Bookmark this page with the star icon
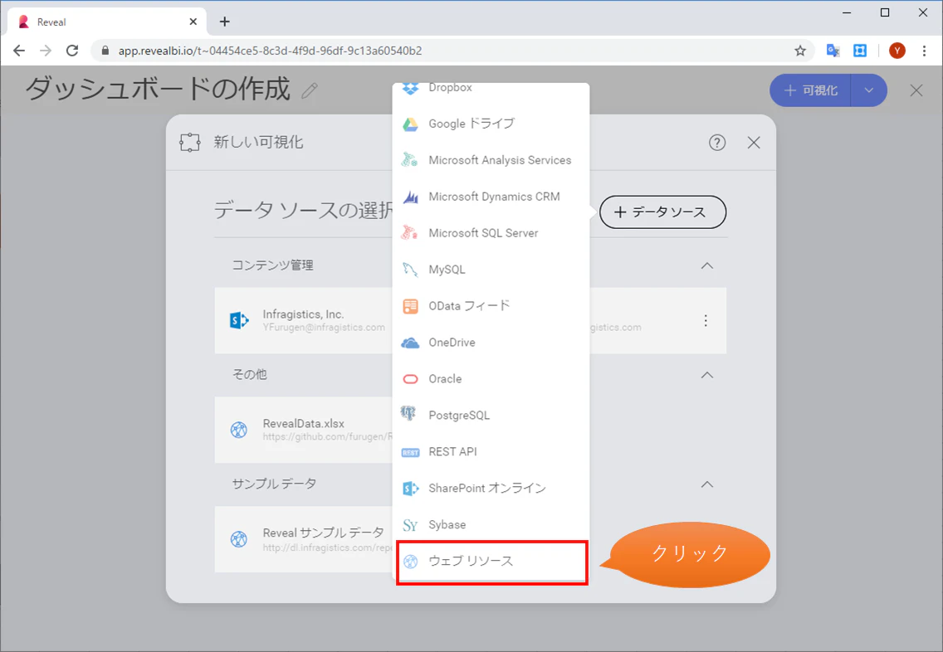The height and width of the screenshot is (652, 943). 800,51
